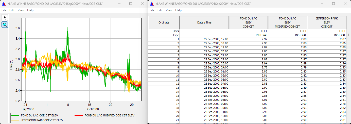Select FOND DU LAC MODIFIED-COE-CST ELEV legend label
Image resolution: width=351 pixels, height=124 pixels.
pos(110,115)
